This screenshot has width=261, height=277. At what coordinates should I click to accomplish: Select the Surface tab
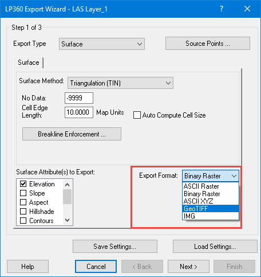(x=29, y=63)
